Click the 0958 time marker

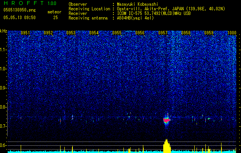[x=186, y=33]
